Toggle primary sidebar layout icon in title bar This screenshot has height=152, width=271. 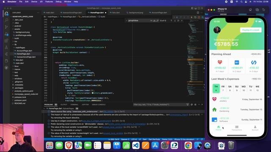tap(192, 8)
